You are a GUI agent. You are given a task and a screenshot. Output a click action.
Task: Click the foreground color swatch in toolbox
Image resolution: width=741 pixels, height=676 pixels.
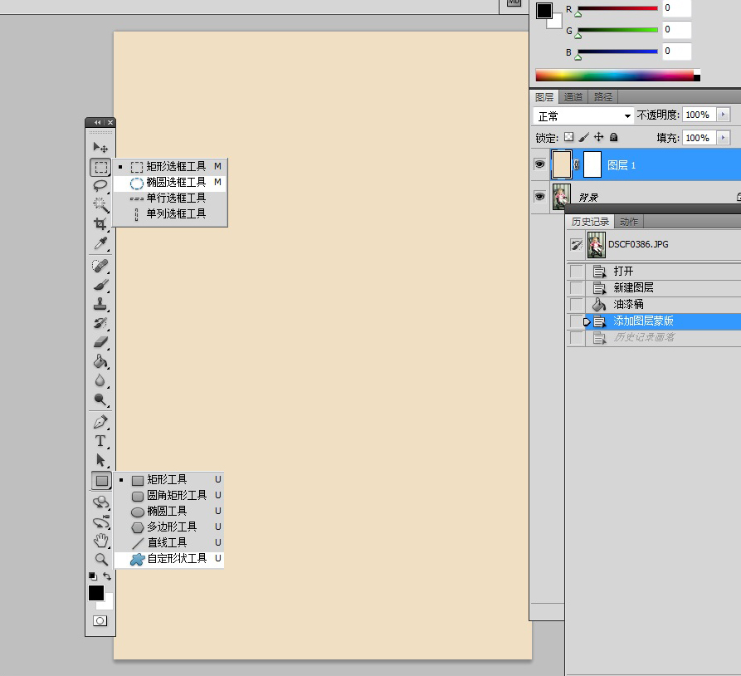point(96,593)
